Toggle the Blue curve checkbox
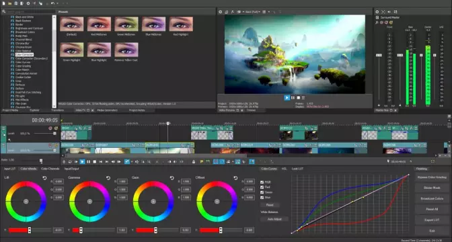The height and width of the screenshot is (242, 452). pos(262,198)
